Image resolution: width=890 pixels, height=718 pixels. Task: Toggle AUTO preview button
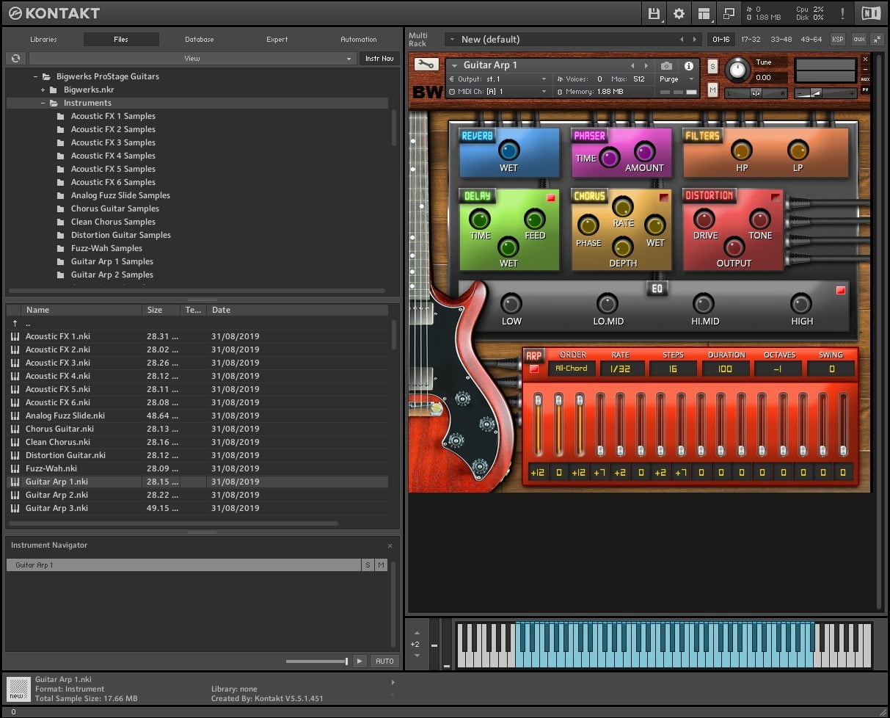pos(384,661)
